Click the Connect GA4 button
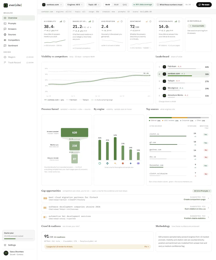Viewport: 216px width, 260px height. [197, 26]
